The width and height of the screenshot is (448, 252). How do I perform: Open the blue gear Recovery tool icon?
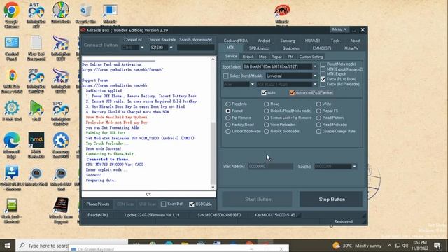pos(61,145)
